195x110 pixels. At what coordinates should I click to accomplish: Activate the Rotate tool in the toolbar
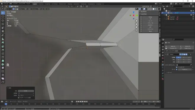(3, 24)
